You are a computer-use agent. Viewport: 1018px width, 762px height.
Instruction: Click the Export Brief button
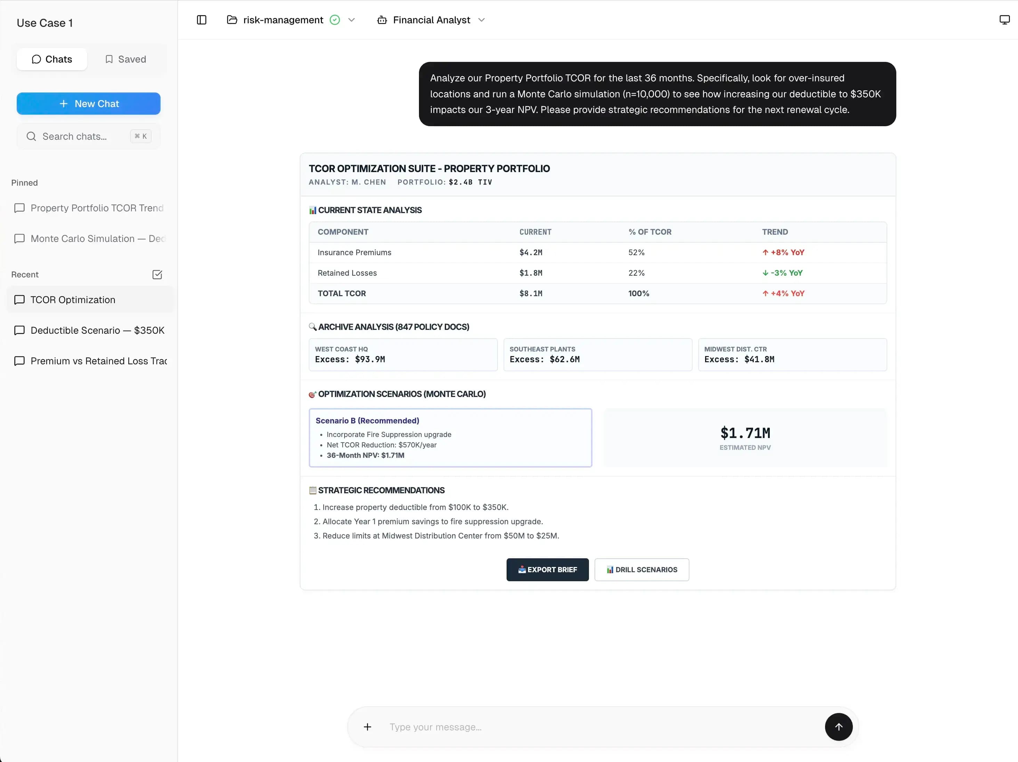pyautogui.click(x=547, y=570)
